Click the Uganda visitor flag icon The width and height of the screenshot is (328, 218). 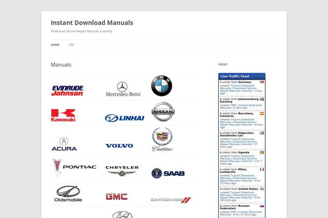pos(262,153)
